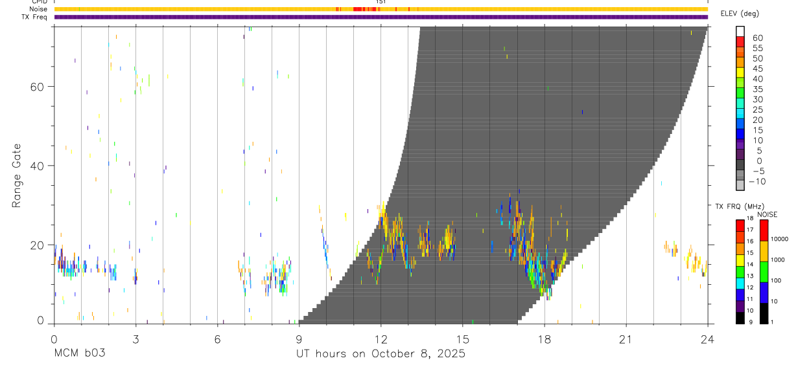Click Range Gate axis tick label '0'

[40, 320]
